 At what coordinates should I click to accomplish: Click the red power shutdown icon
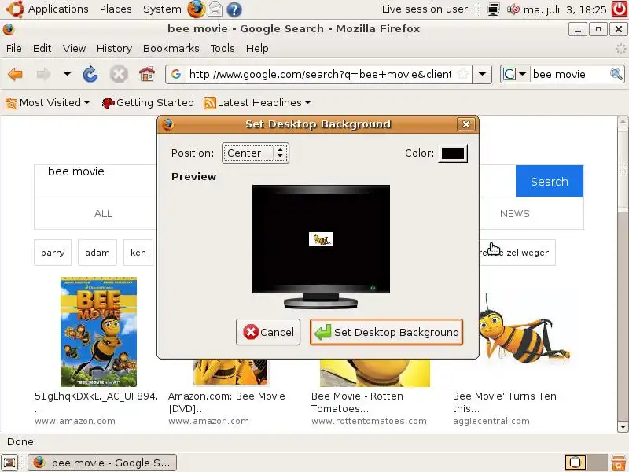(x=620, y=9)
